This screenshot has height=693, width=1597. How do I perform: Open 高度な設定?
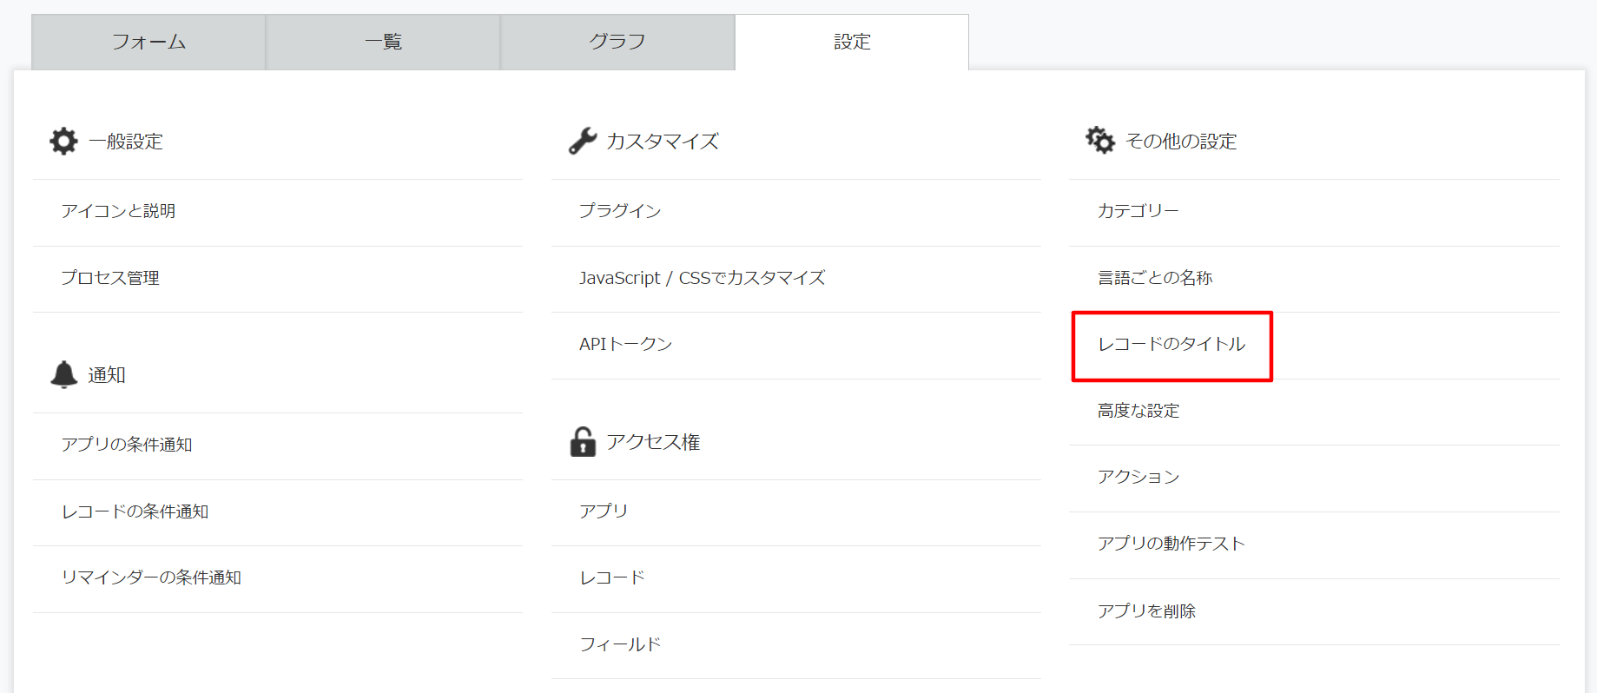click(x=1138, y=411)
